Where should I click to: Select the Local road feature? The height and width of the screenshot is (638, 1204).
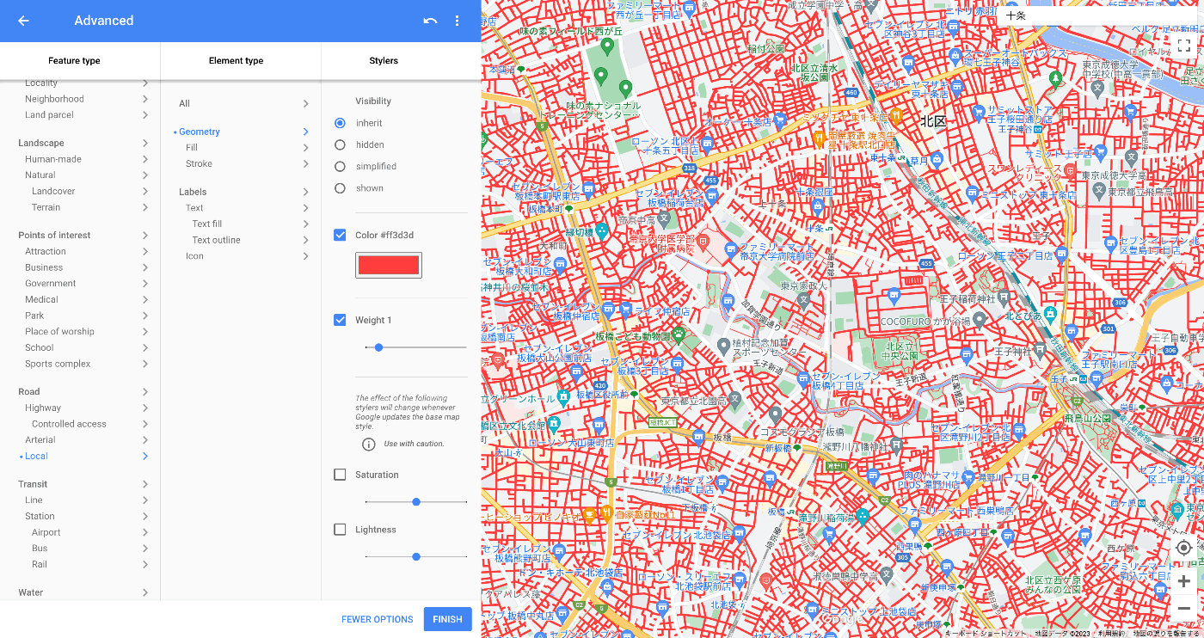click(x=36, y=457)
